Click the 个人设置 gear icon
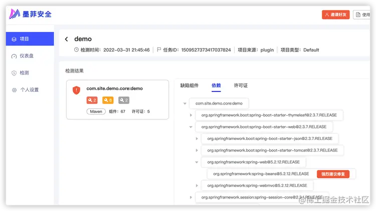 click(x=14, y=90)
